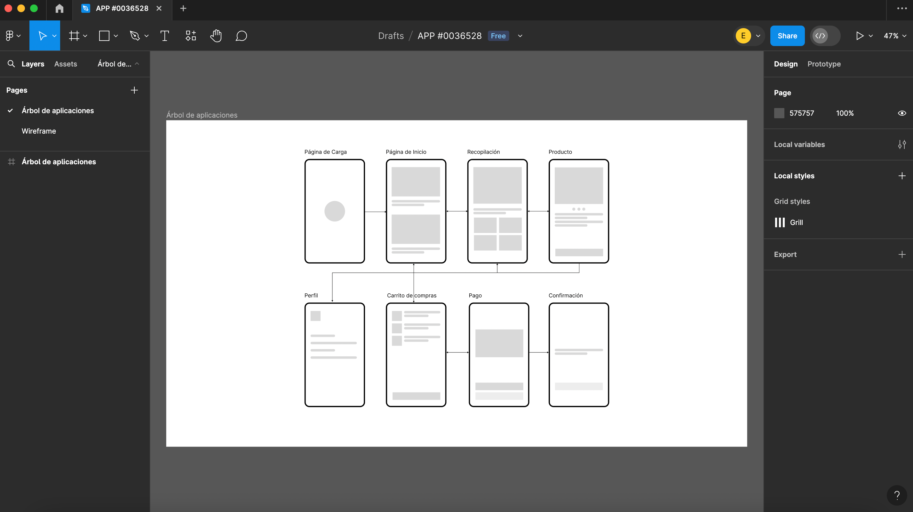Open the avatar dropdown arrow
913x512 pixels.
(x=758, y=36)
